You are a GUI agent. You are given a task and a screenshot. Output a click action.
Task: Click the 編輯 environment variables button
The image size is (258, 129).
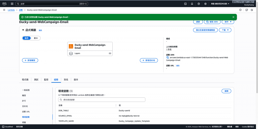tap(227, 91)
